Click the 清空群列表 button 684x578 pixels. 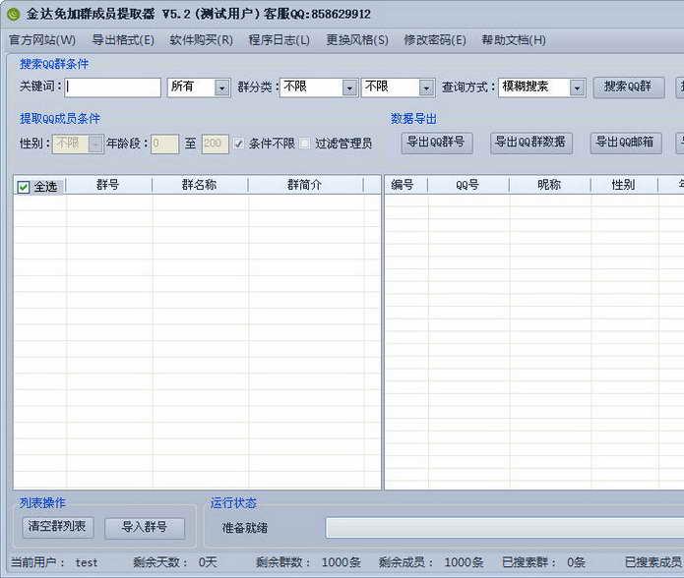[x=58, y=527]
